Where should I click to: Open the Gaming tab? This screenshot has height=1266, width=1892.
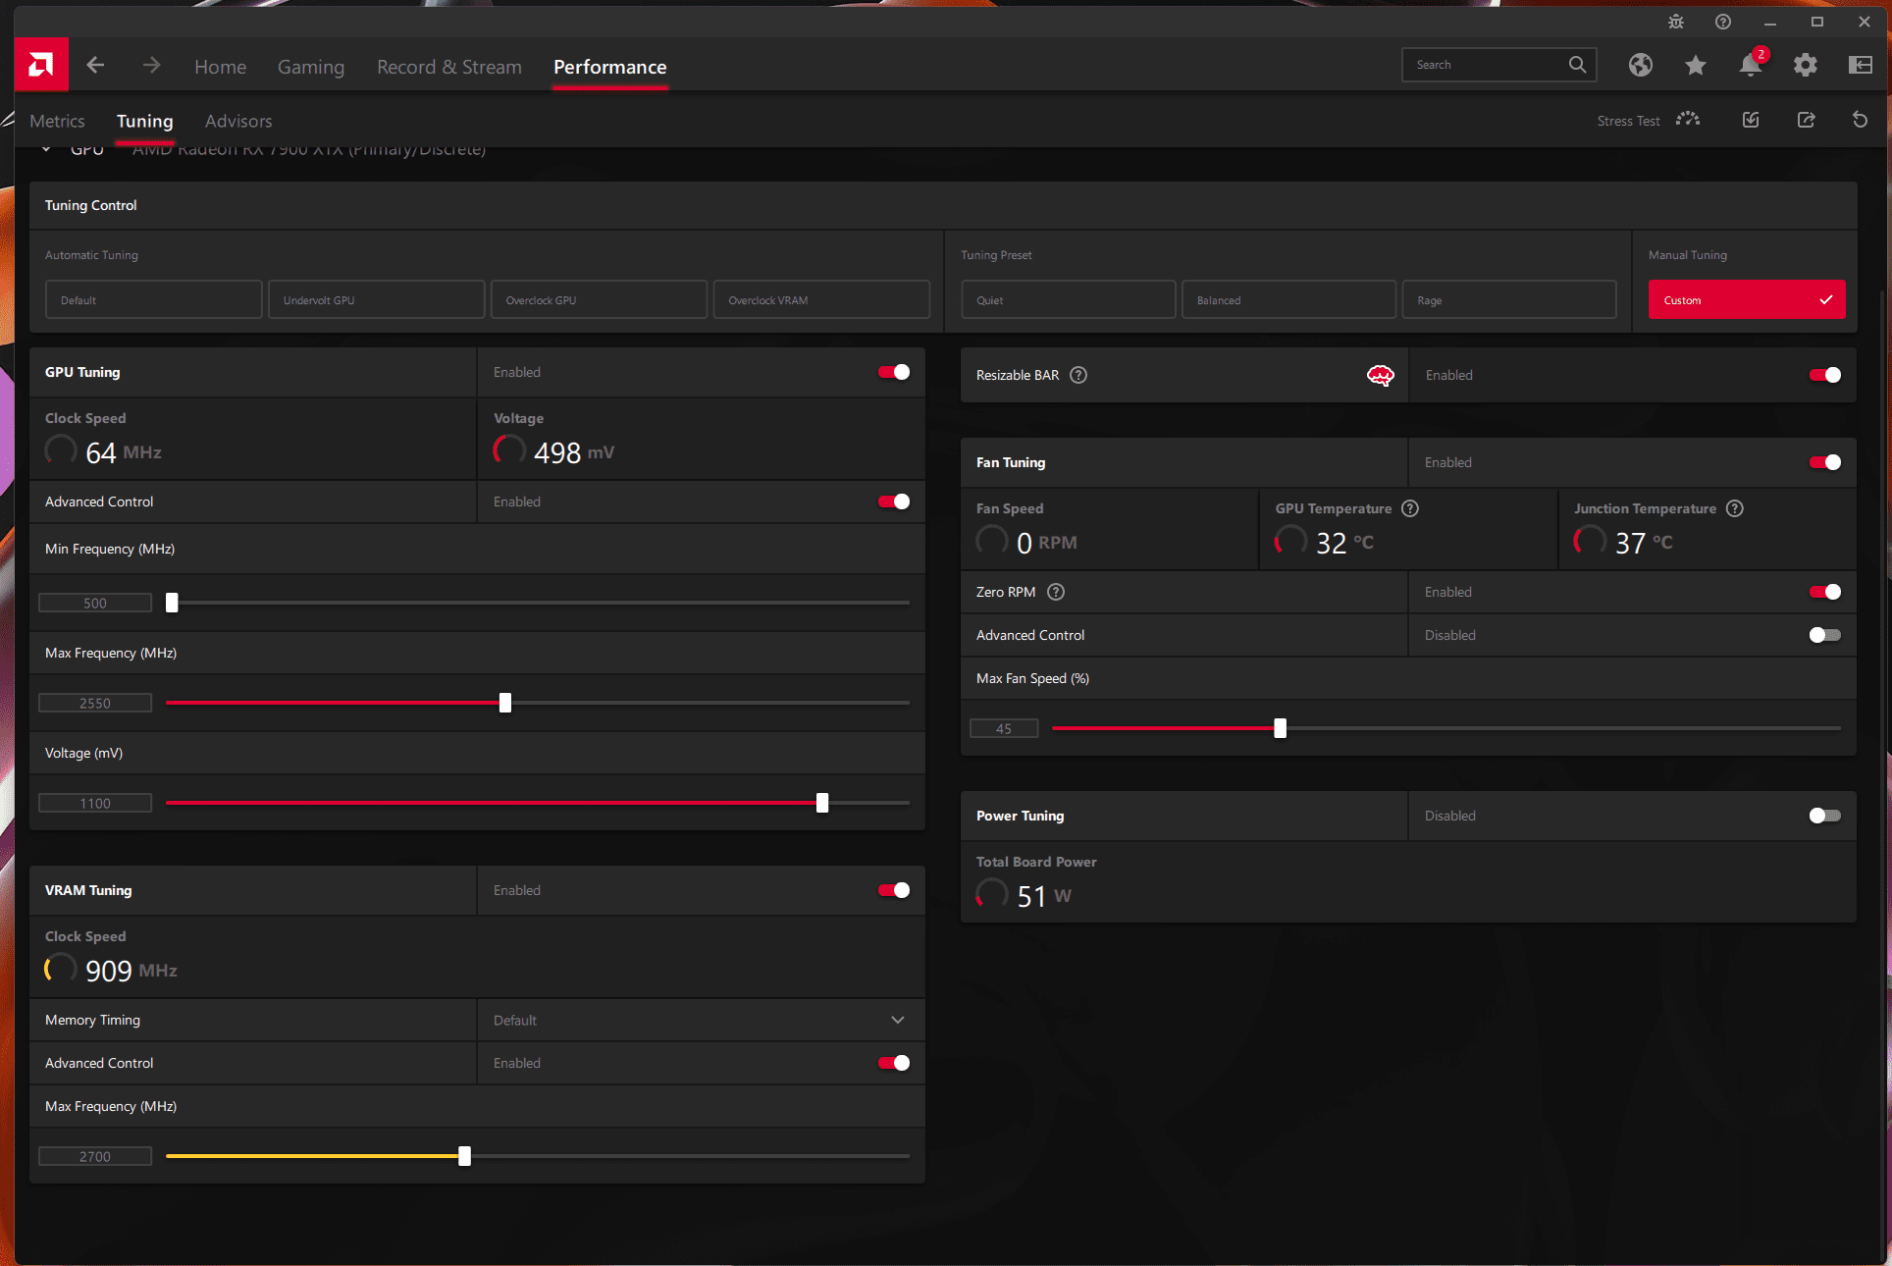point(311,67)
